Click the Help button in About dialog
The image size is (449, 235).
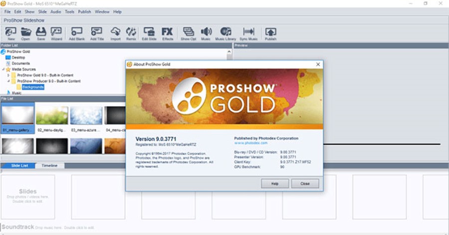(275, 184)
